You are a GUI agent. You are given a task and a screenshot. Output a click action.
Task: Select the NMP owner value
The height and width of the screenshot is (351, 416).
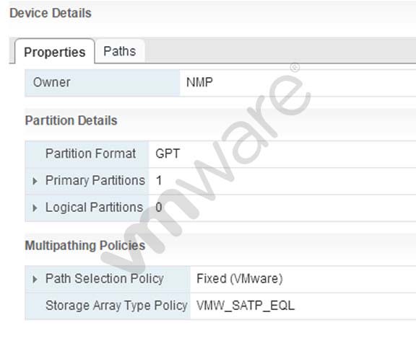(x=199, y=82)
